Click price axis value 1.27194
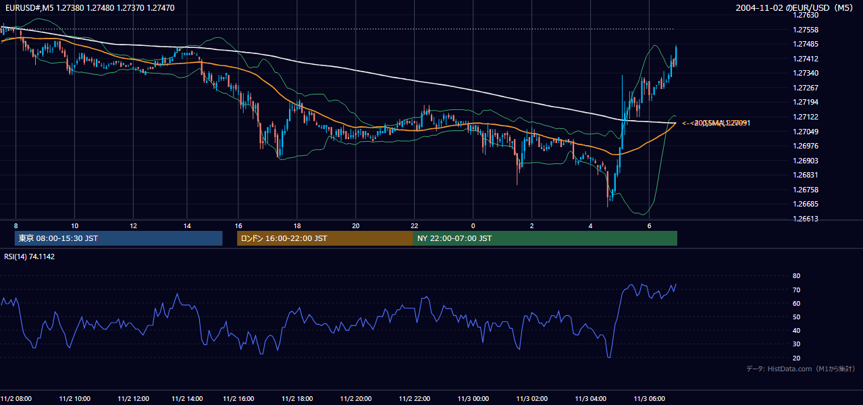Viewport: 863px width, 405px height. coord(805,102)
